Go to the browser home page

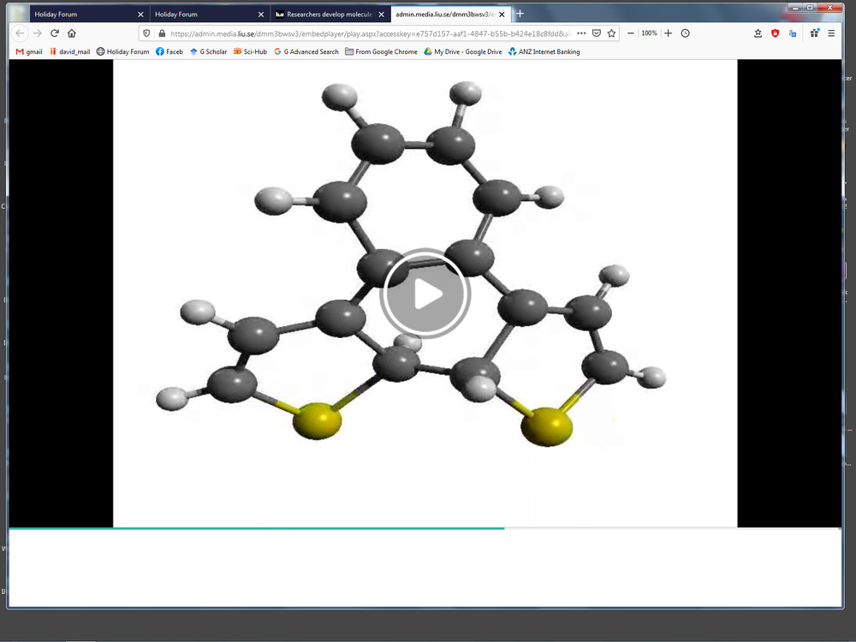pos(72,33)
